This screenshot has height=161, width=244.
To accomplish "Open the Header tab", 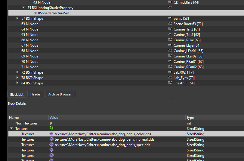I will coord(36,94).
